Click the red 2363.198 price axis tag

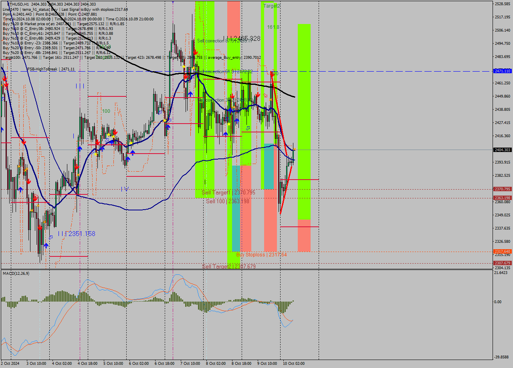[503, 198]
